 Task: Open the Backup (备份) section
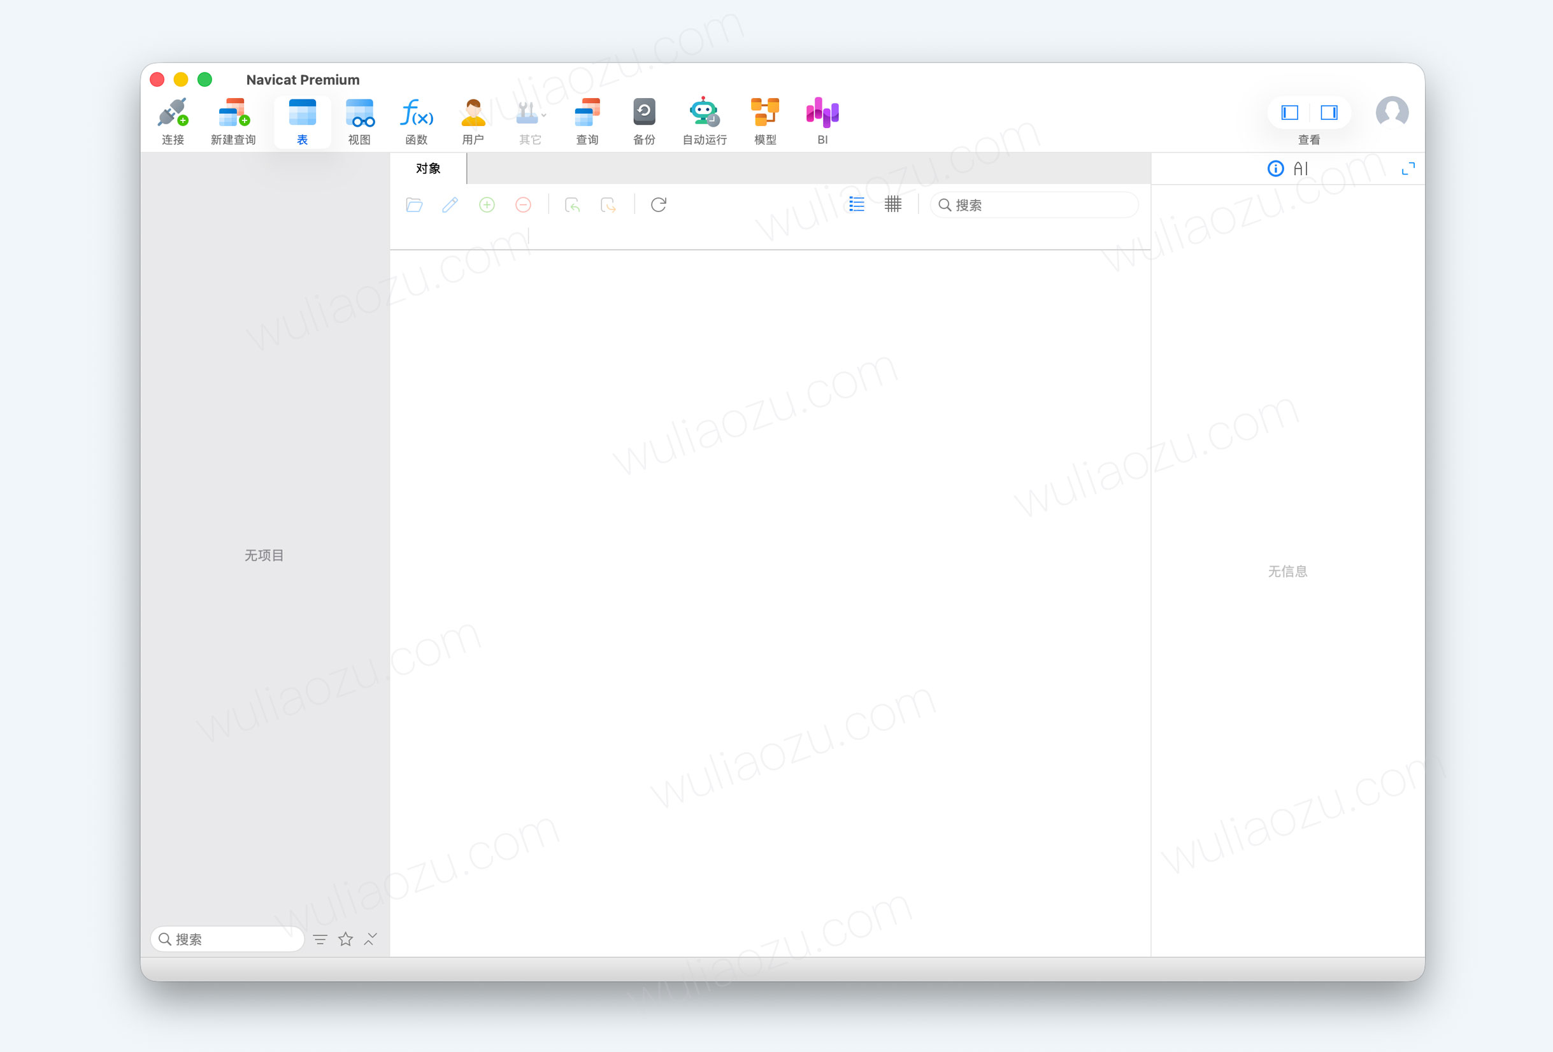coord(644,113)
